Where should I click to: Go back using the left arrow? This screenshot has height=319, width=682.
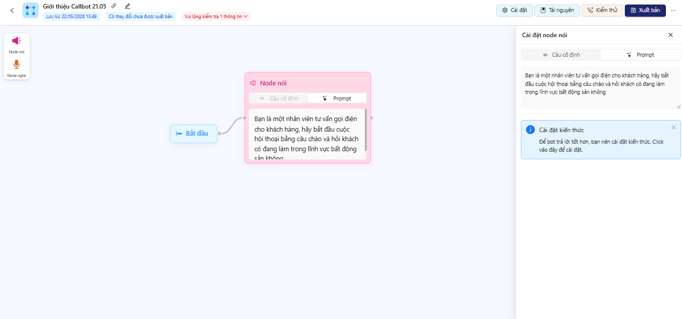[12, 11]
